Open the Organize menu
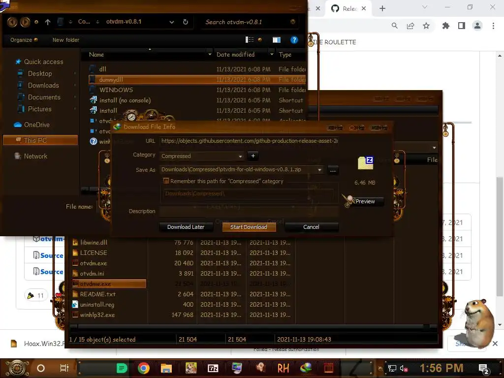The width and height of the screenshot is (504, 378). pyautogui.click(x=24, y=40)
